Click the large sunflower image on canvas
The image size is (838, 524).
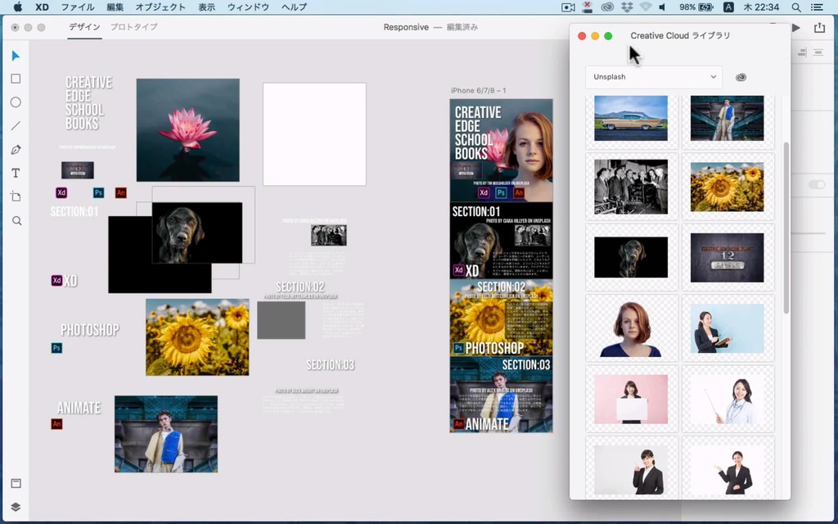pos(197,337)
